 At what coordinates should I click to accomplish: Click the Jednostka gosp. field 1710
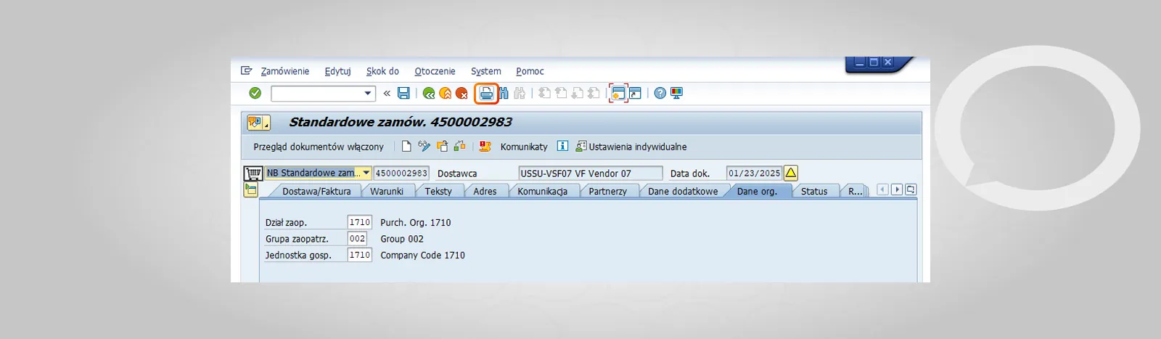359,255
